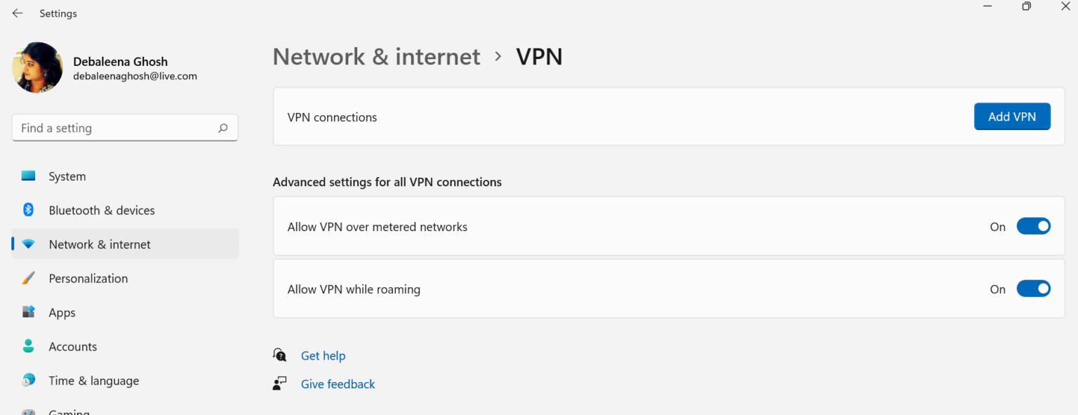Open the Apps settings icon
1078x415 pixels.
[28, 312]
